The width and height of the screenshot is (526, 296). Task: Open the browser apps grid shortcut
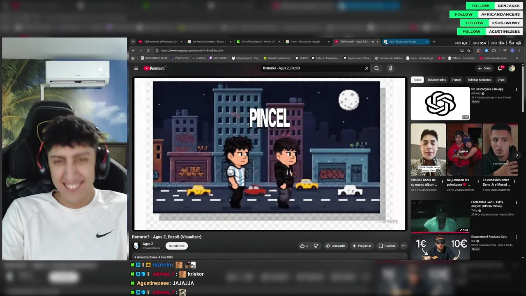tap(133, 58)
